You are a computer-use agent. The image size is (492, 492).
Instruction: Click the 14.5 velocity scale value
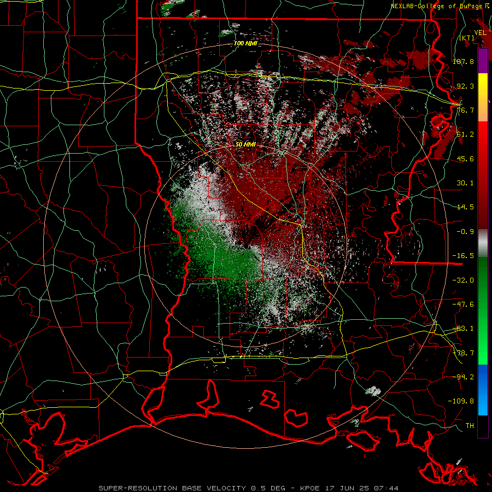465,207
